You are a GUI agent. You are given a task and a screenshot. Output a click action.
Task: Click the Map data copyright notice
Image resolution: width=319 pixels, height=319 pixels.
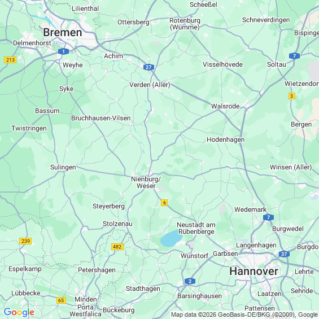point(244,314)
